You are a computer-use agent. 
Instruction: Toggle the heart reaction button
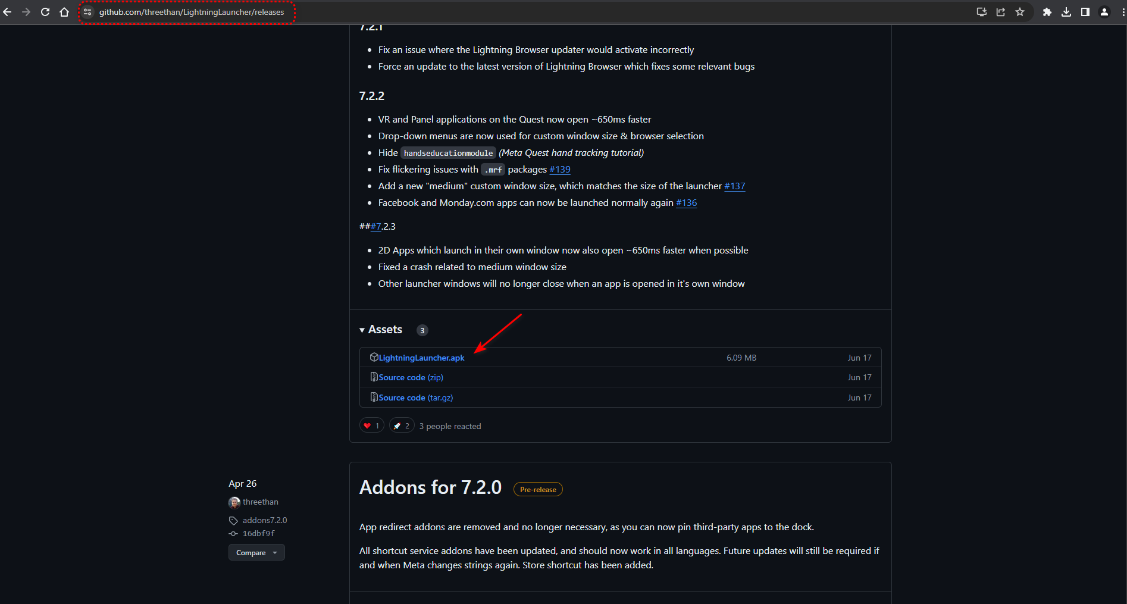(371, 425)
